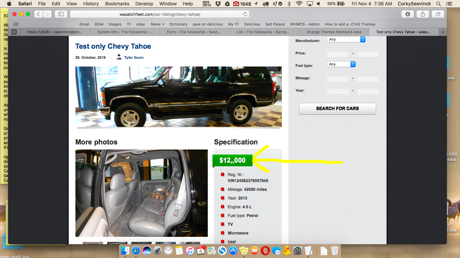Open Tyler Gunn author link
Screen dimensions: 460x258
coord(134,57)
